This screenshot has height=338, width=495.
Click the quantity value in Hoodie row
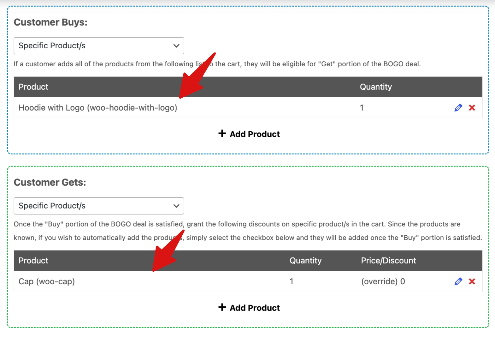click(x=362, y=108)
